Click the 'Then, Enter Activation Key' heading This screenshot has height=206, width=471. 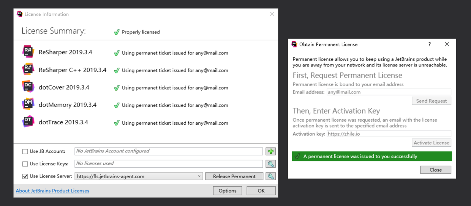336,111
